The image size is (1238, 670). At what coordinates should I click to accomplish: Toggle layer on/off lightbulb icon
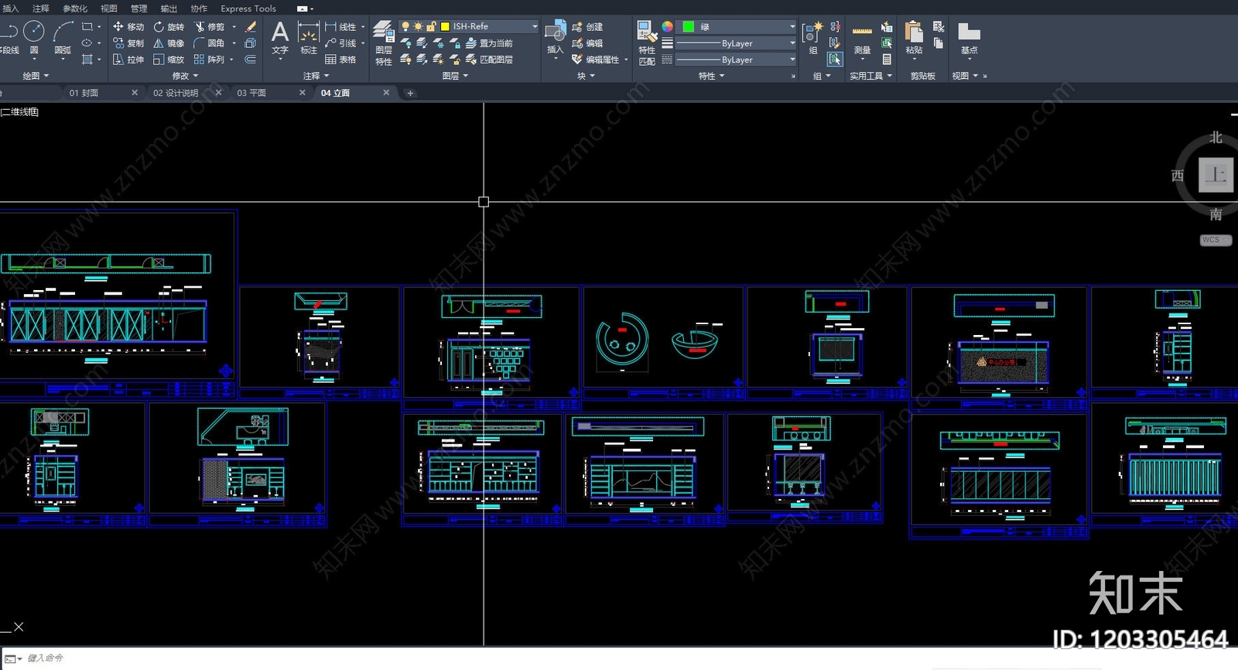[405, 26]
